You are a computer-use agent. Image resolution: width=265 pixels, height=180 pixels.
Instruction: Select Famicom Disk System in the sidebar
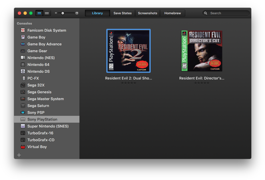coord(47,30)
